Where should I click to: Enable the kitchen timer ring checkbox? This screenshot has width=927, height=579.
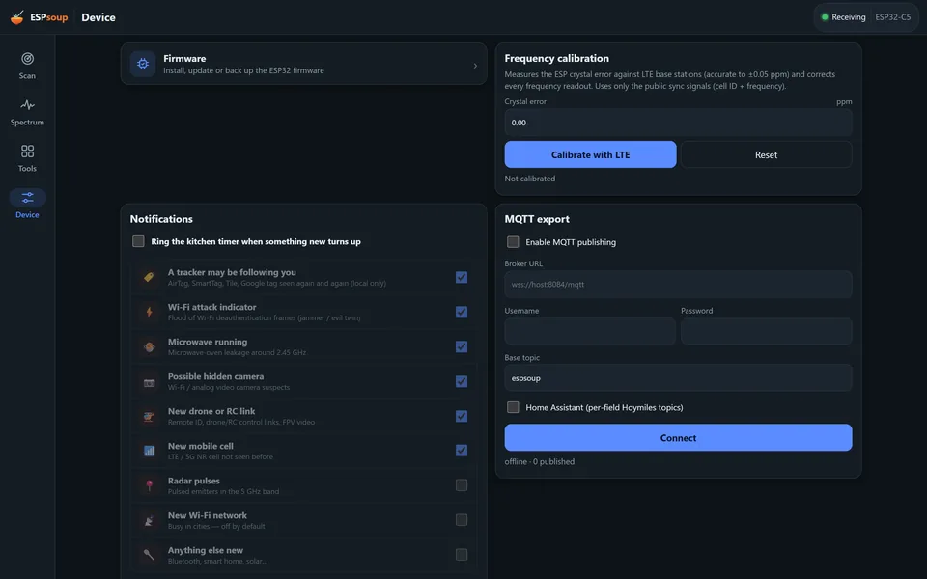(x=138, y=241)
